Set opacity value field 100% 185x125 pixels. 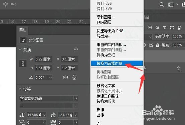177,36
